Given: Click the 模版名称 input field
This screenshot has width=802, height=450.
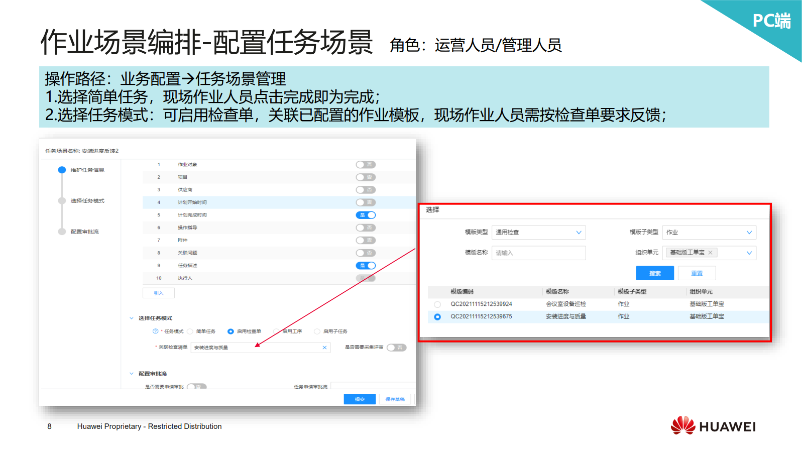Looking at the screenshot, I should pos(538,253).
